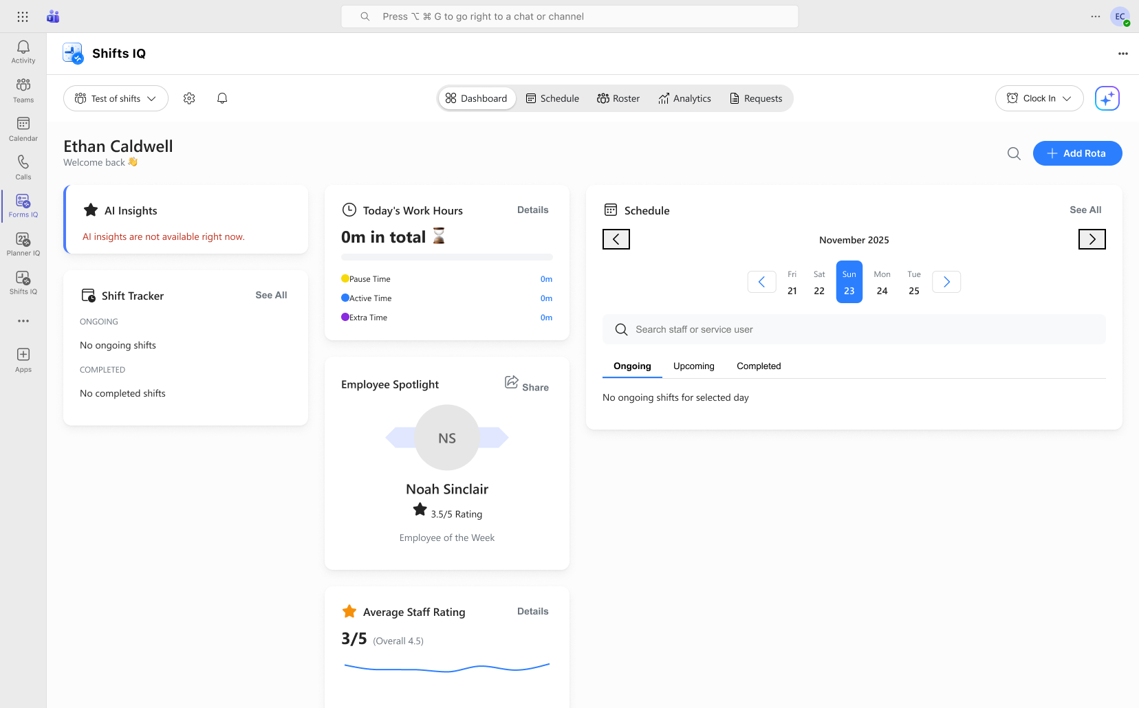1139x708 pixels.
Task: Click the purple Extra Time color dot
Action: click(x=345, y=317)
